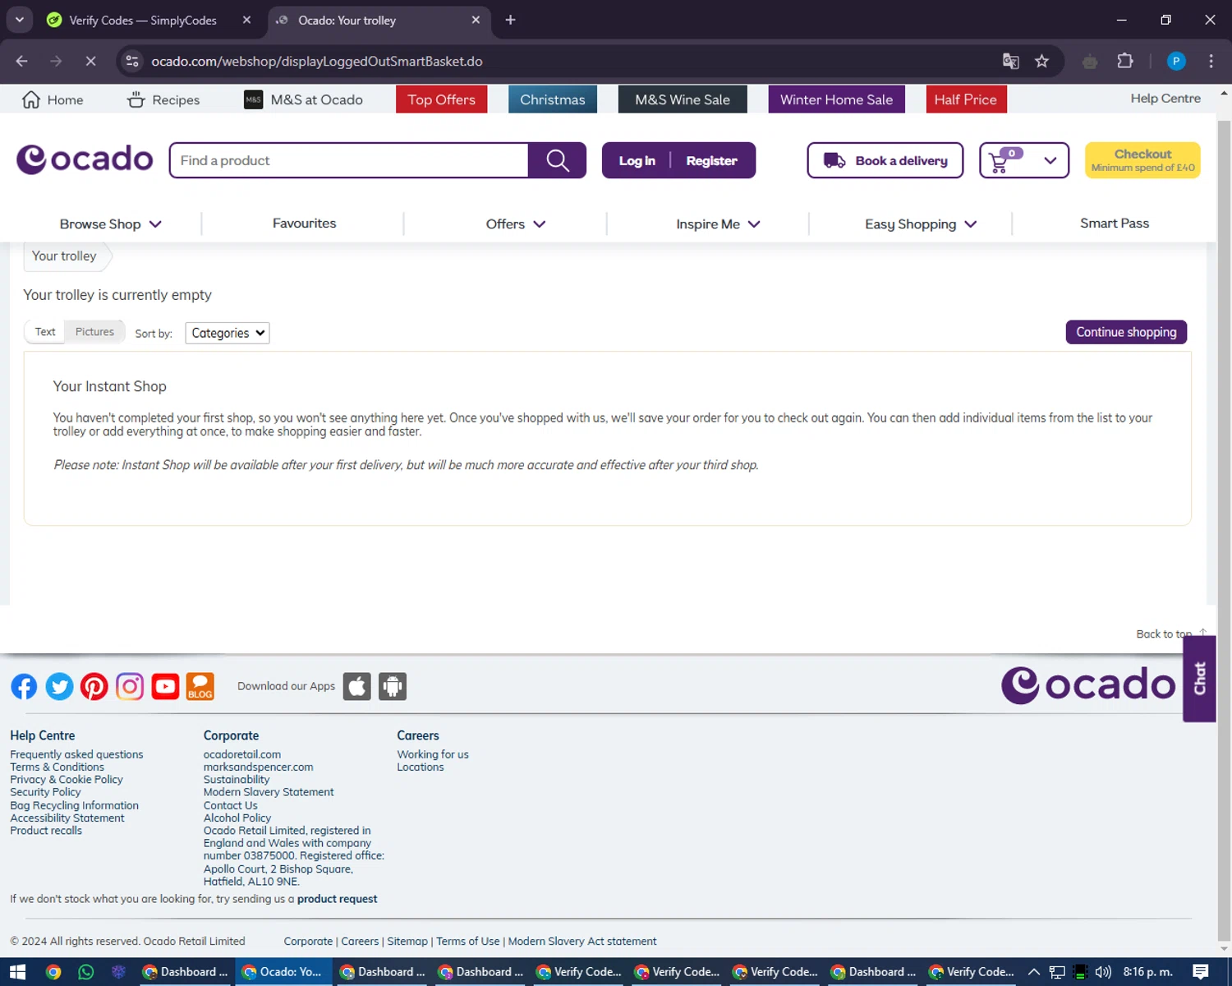This screenshot has height=986, width=1232.
Task: Open the Half Price tab
Action: pos(966,99)
